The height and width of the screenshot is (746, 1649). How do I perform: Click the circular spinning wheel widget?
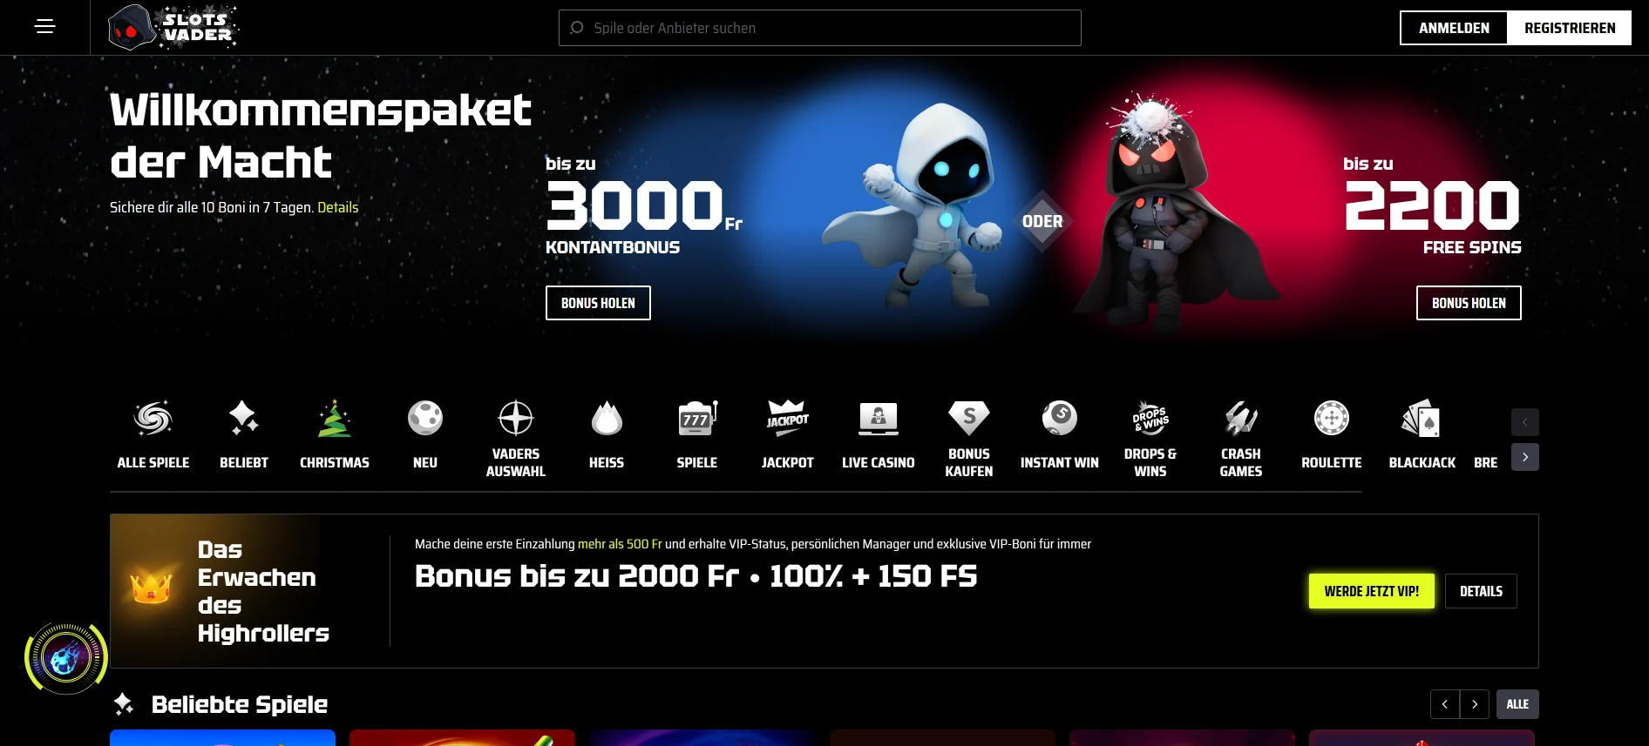click(x=66, y=658)
